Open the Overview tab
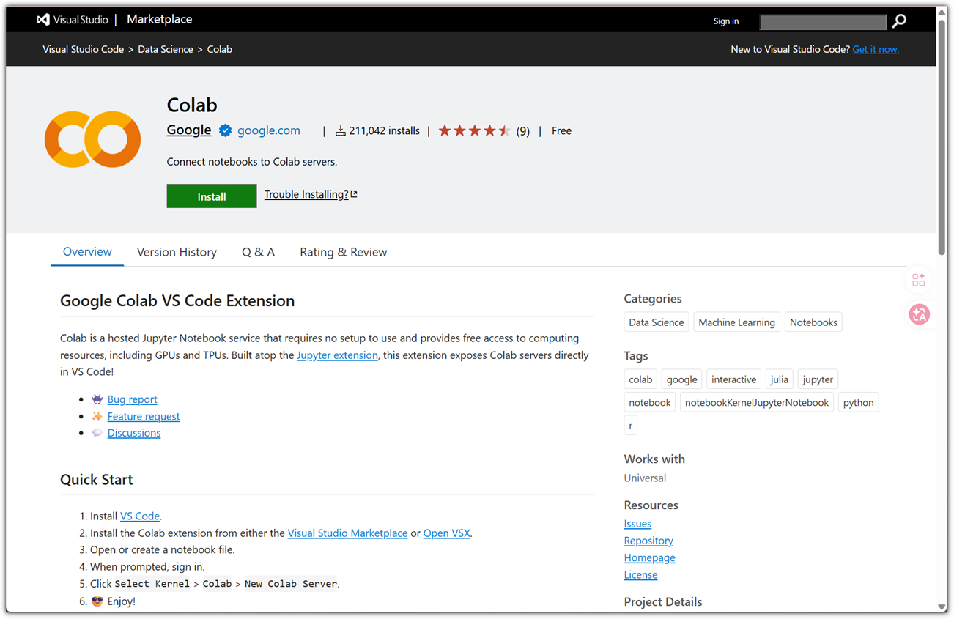The image size is (954, 619). point(87,252)
